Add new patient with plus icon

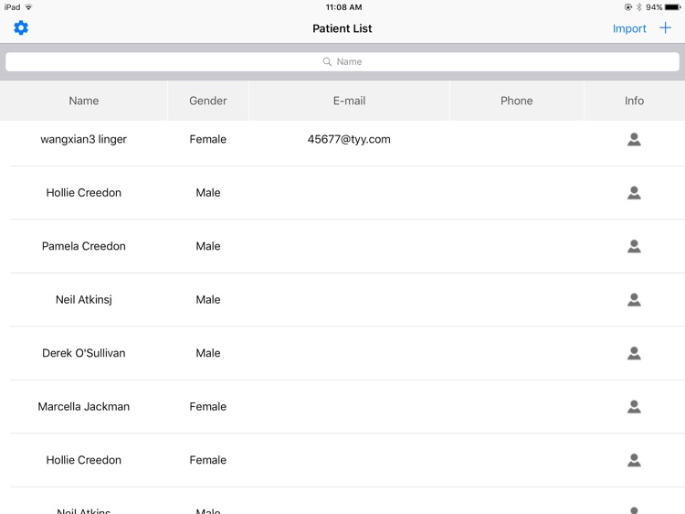665,28
